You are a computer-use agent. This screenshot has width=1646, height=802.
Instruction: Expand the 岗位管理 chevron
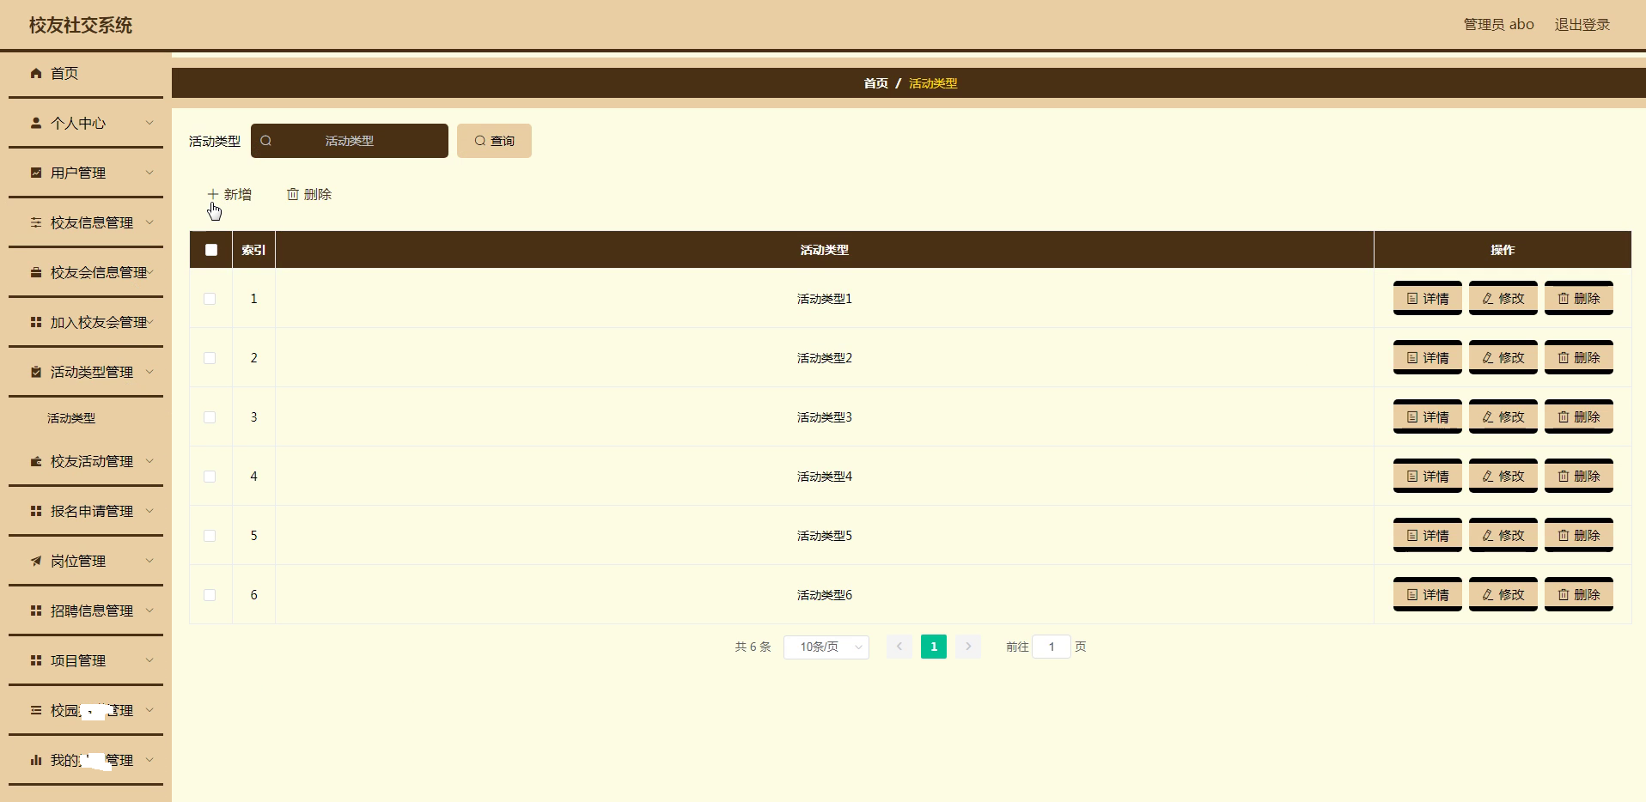point(149,562)
